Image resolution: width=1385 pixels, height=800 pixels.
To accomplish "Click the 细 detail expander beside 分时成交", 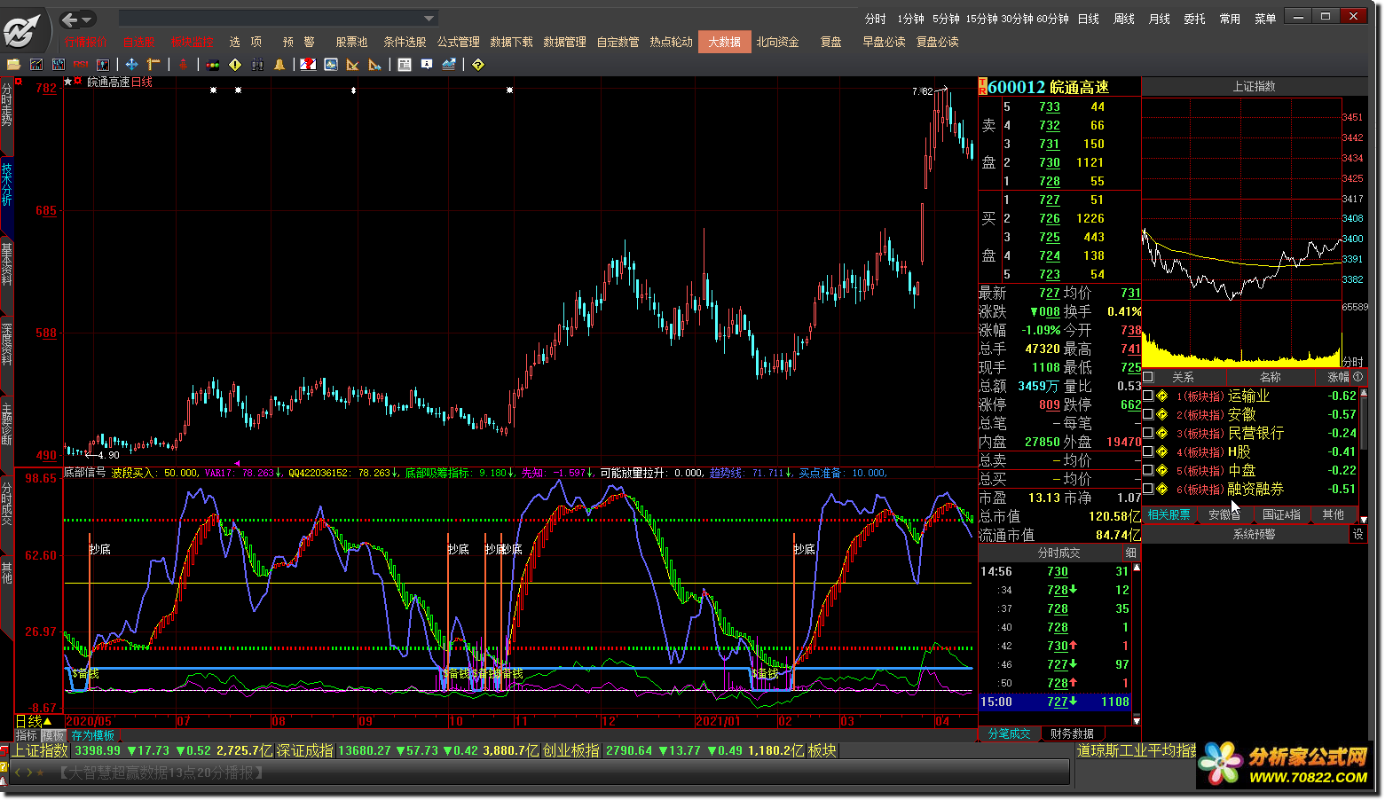I will click(1130, 553).
